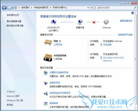This screenshot has height=111, width=138.
Task: Click the vertical scrollbar thumb
Action: [136, 59]
